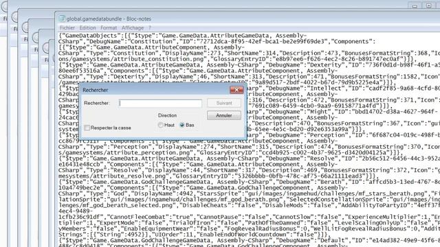Click the Suivant button
Image resolution: width=440 pixels, height=247 pixels.
pyautogui.click(x=224, y=103)
